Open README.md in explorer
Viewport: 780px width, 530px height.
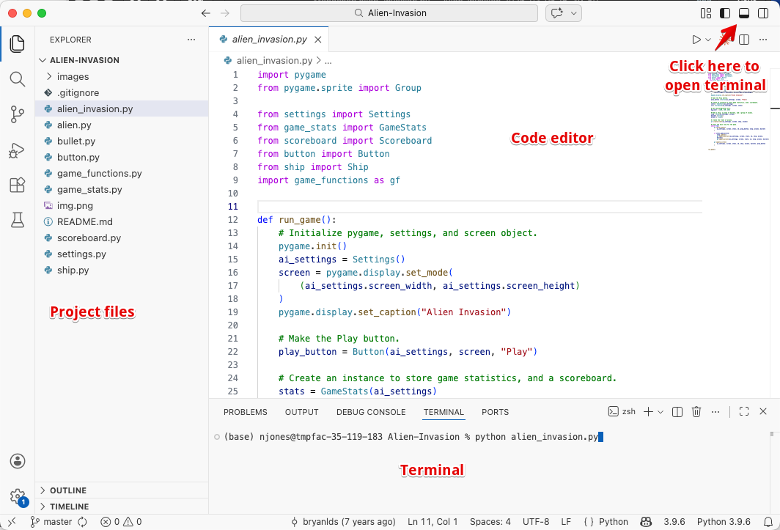click(122, 222)
